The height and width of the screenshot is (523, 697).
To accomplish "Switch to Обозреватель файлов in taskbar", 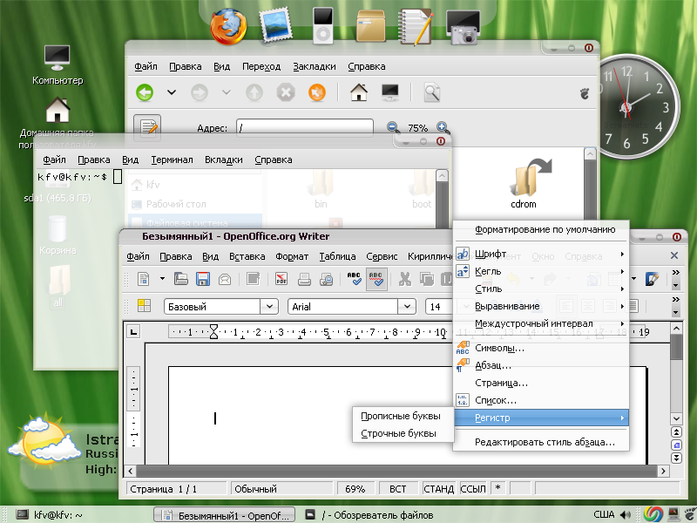I will click(x=369, y=515).
